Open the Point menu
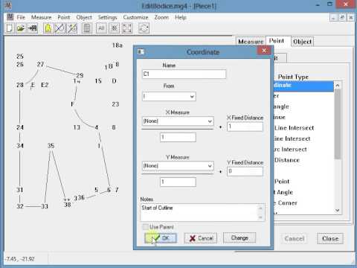Image resolution: width=357 pixels, height=268 pixels. (x=64, y=17)
